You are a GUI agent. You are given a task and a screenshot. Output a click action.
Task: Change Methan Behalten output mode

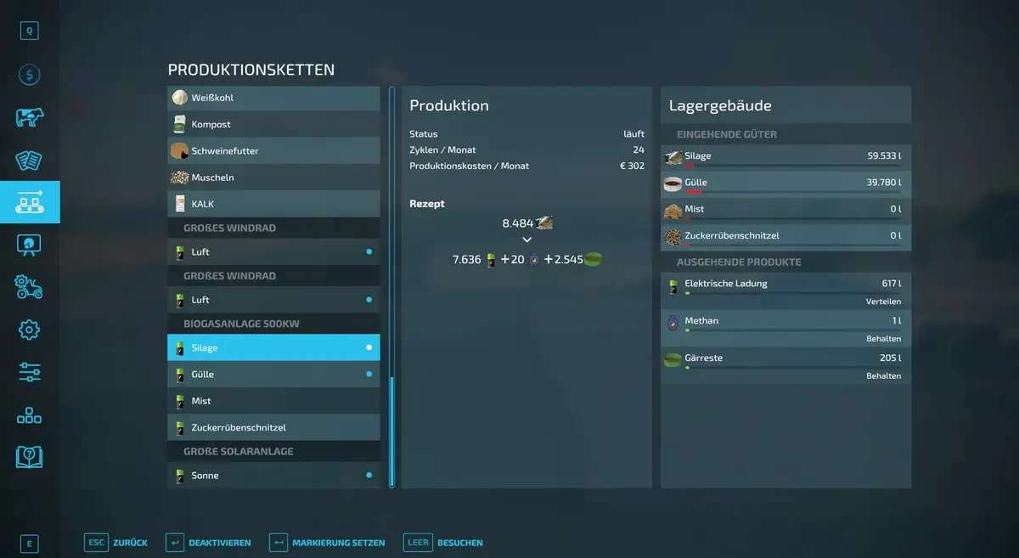(883, 339)
